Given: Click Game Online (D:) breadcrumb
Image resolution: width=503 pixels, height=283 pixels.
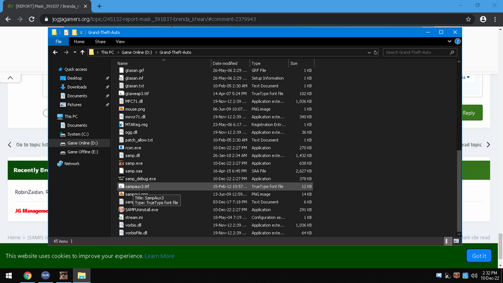Looking at the screenshot, I should tap(136, 52).
